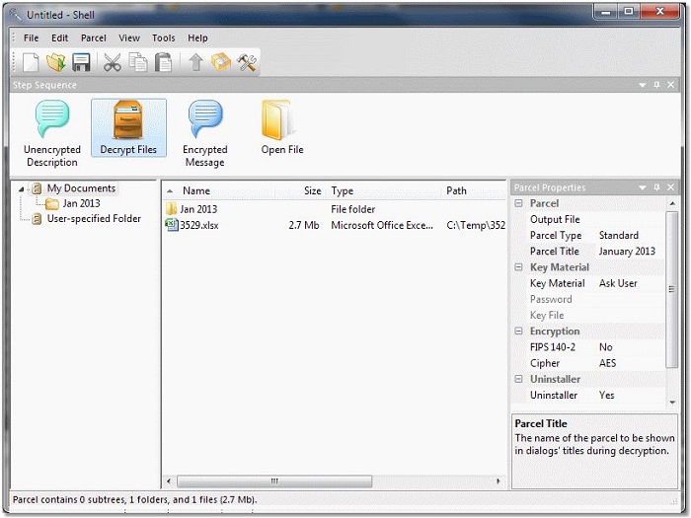Pin the Parcel Properties panel

(656, 187)
